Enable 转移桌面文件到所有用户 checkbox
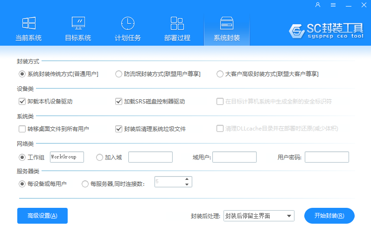The image size is (371, 233). (x=22, y=129)
